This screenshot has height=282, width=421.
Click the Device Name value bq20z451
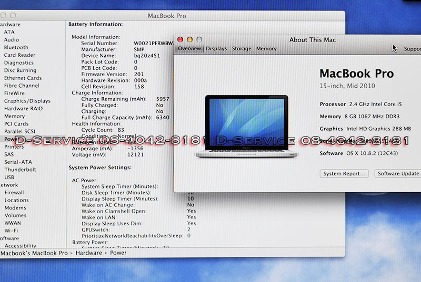tap(147, 56)
